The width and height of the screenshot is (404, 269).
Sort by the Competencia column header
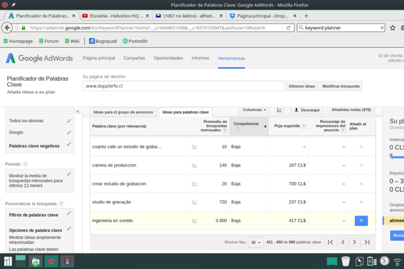[x=249, y=126]
